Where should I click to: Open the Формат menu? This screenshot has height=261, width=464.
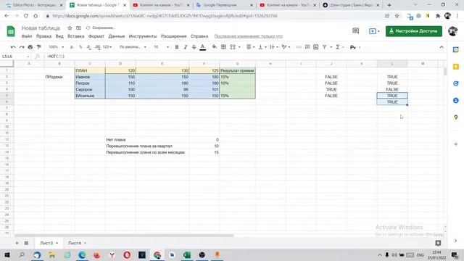pyautogui.click(x=96, y=36)
